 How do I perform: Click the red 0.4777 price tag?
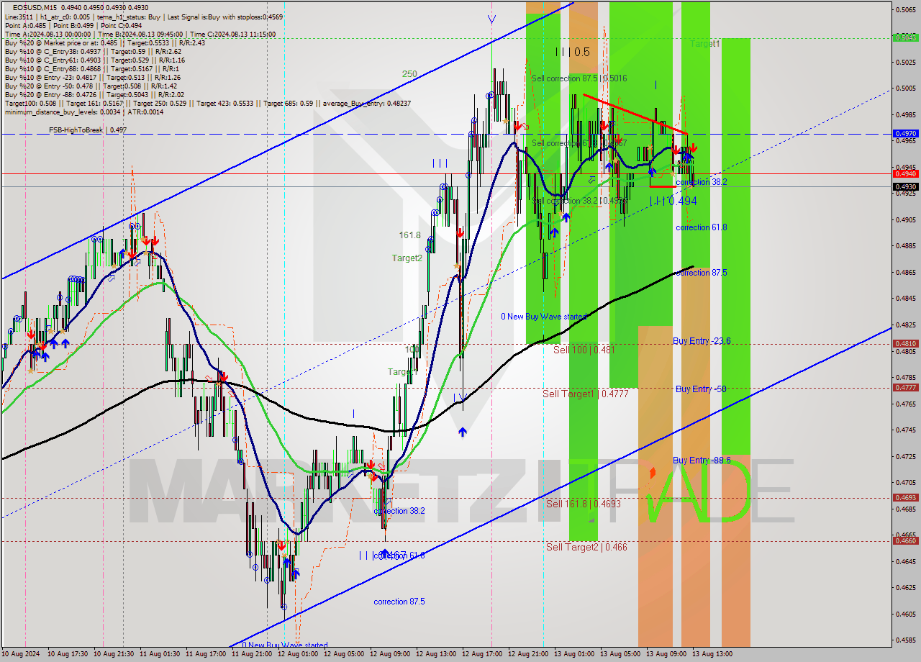point(905,387)
